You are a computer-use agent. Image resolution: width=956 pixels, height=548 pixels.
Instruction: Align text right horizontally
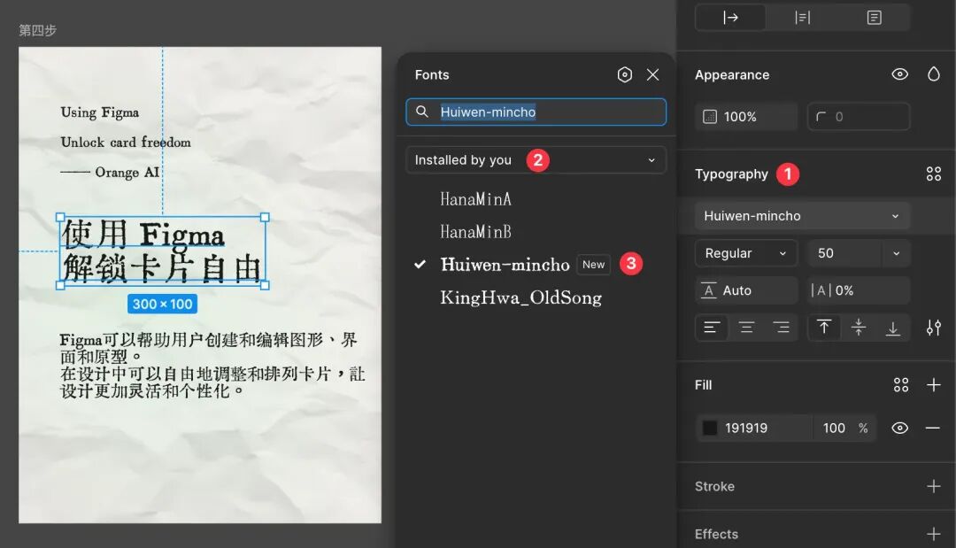click(x=781, y=328)
